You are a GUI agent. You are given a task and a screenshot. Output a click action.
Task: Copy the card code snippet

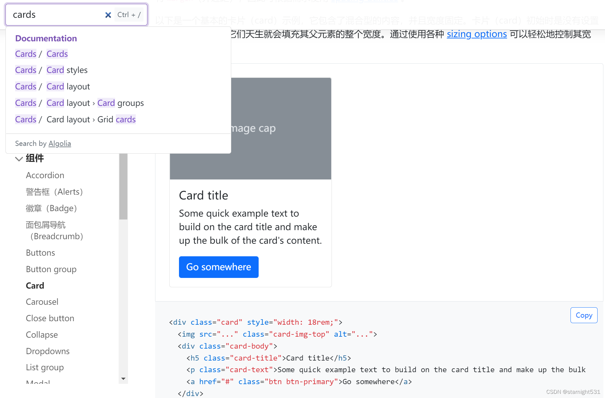584,315
